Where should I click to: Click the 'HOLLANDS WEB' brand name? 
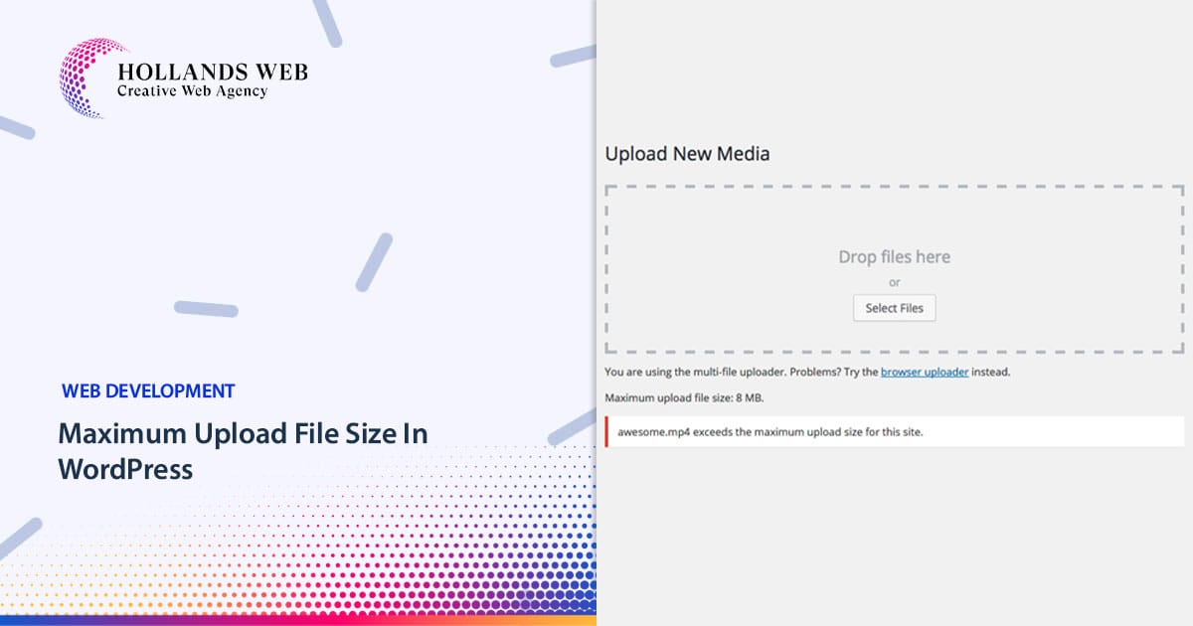[x=213, y=73]
